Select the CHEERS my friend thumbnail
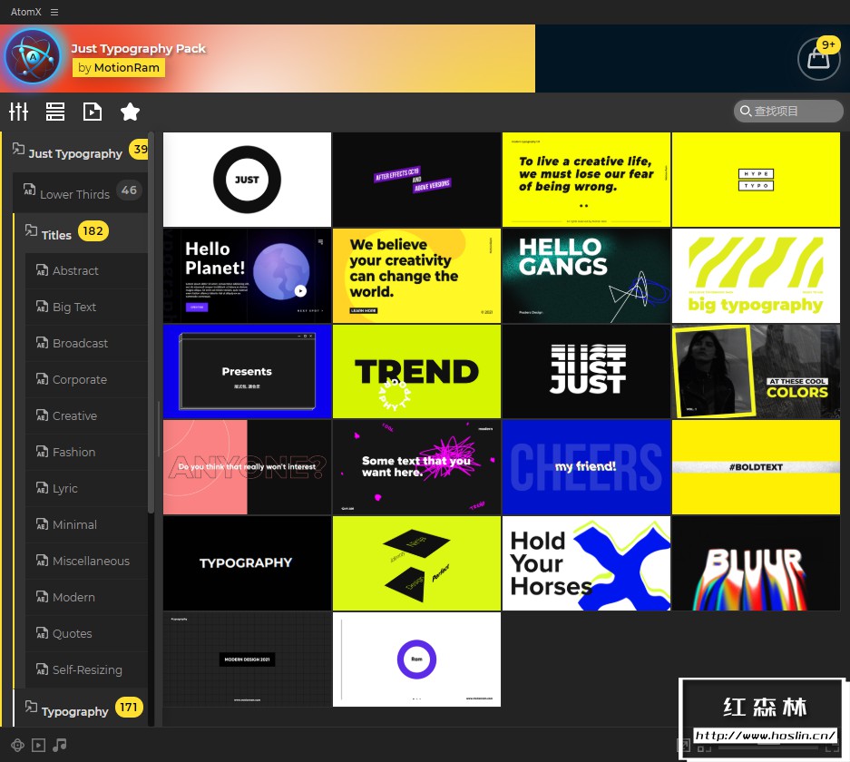 tap(587, 467)
